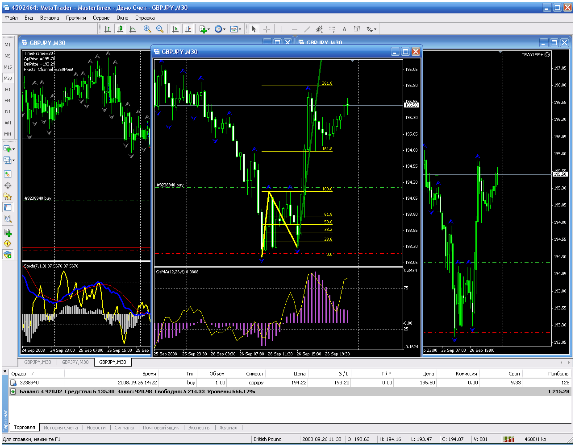The height and width of the screenshot is (445, 575).
Task: Switch to История Счета tab
Action: click(x=61, y=428)
